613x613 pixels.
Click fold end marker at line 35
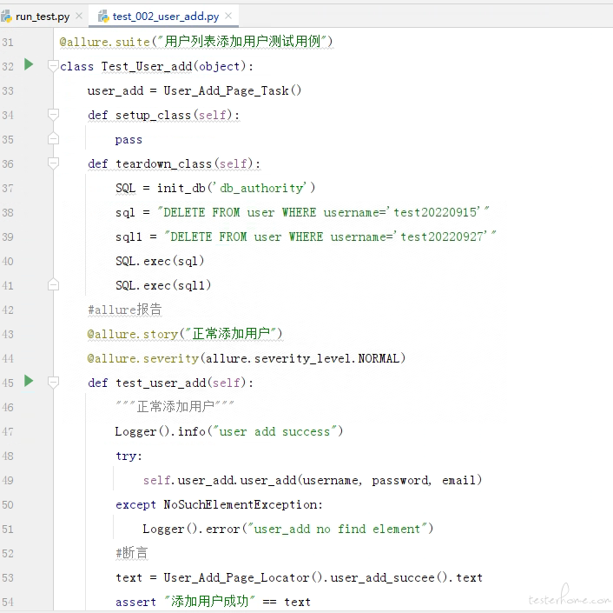coord(53,138)
